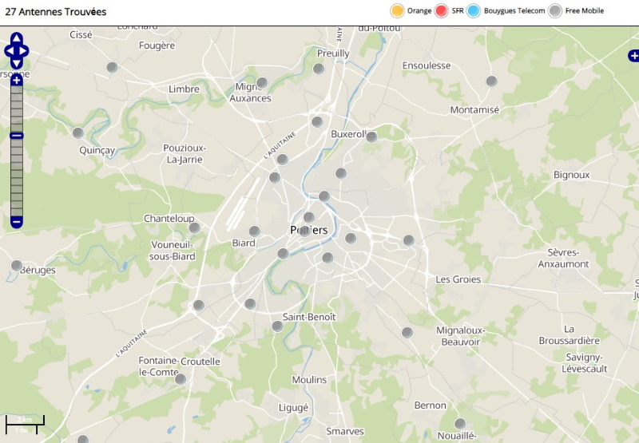639x443 pixels.
Task: Toggle the Orange operator circle
Action: click(x=397, y=11)
